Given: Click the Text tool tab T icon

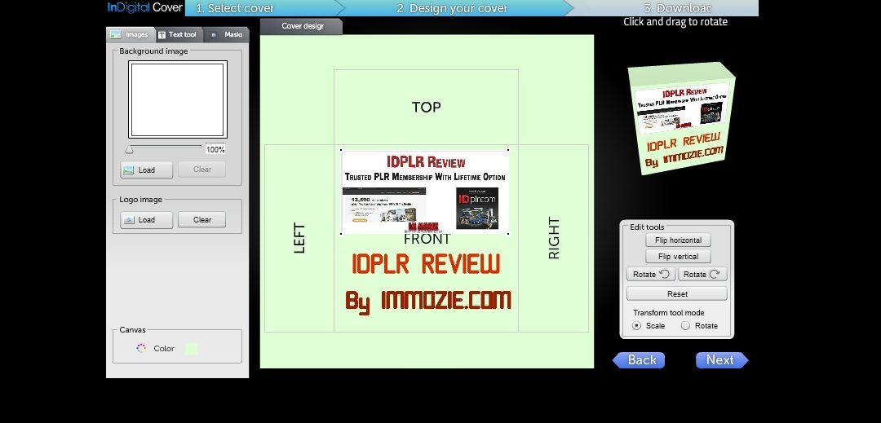Looking at the screenshot, I should click(x=162, y=35).
